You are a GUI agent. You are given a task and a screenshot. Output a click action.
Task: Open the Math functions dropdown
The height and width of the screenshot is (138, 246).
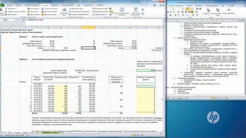tap(50, 11)
